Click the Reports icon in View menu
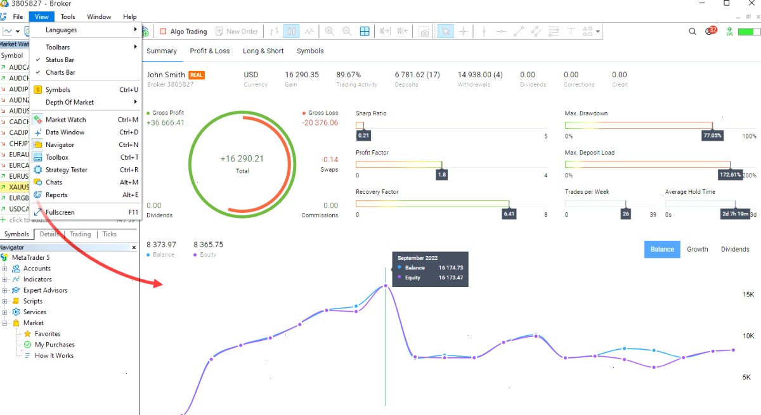The image size is (761, 415). (38, 195)
